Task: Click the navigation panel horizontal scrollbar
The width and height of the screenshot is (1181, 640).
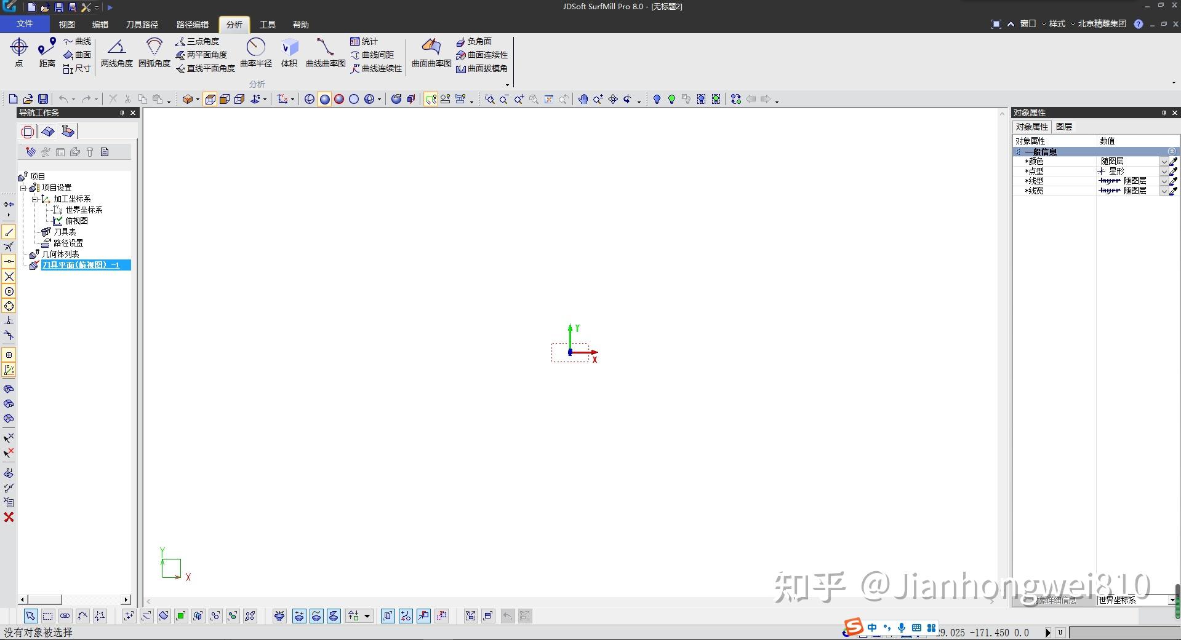Action: 74,599
